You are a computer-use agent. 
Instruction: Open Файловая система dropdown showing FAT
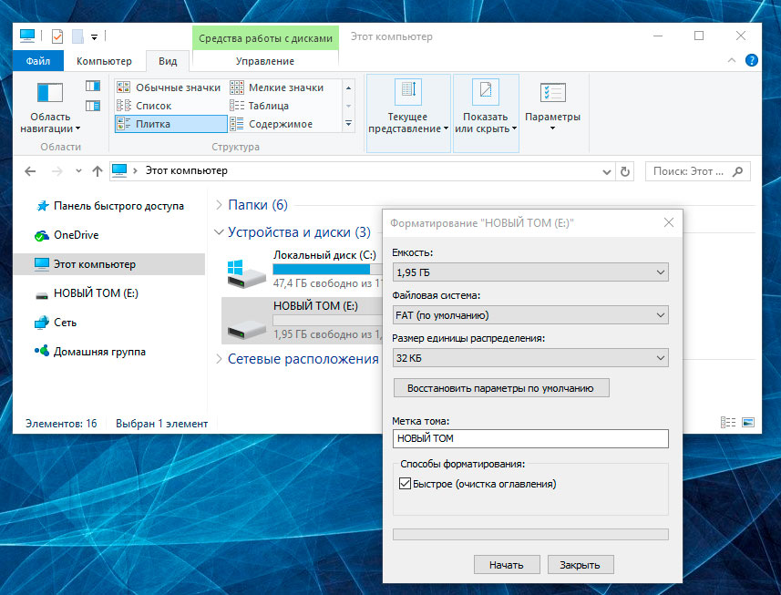(530, 315)
